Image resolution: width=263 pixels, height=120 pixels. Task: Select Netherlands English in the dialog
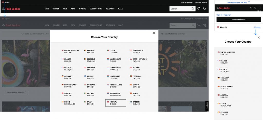pos(115,86)
